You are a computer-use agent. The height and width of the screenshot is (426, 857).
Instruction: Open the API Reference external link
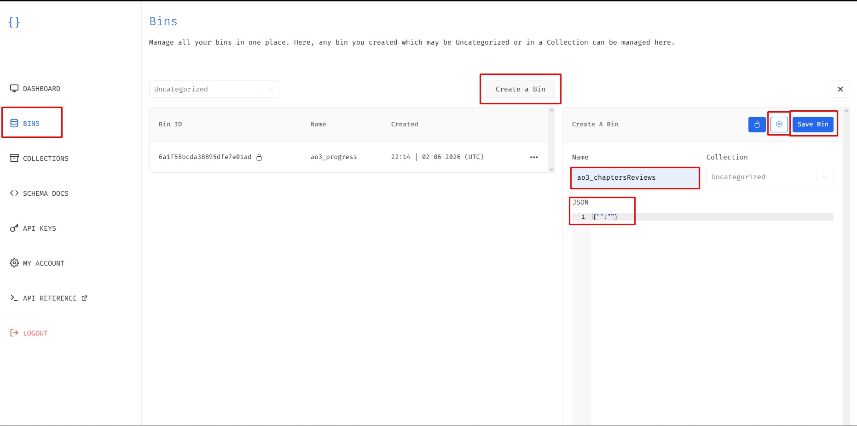49,298
